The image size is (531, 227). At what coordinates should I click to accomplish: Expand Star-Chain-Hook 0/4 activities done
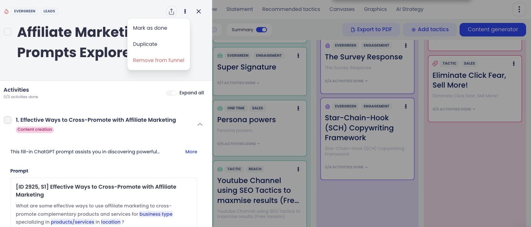click(346, 167)
